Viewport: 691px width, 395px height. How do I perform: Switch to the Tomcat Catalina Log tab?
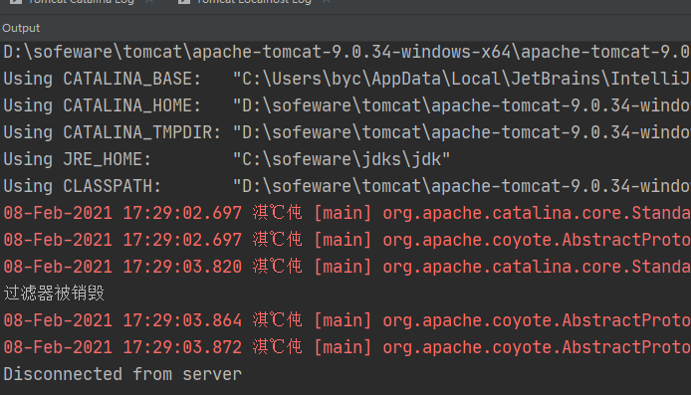[x=81, y=2]
